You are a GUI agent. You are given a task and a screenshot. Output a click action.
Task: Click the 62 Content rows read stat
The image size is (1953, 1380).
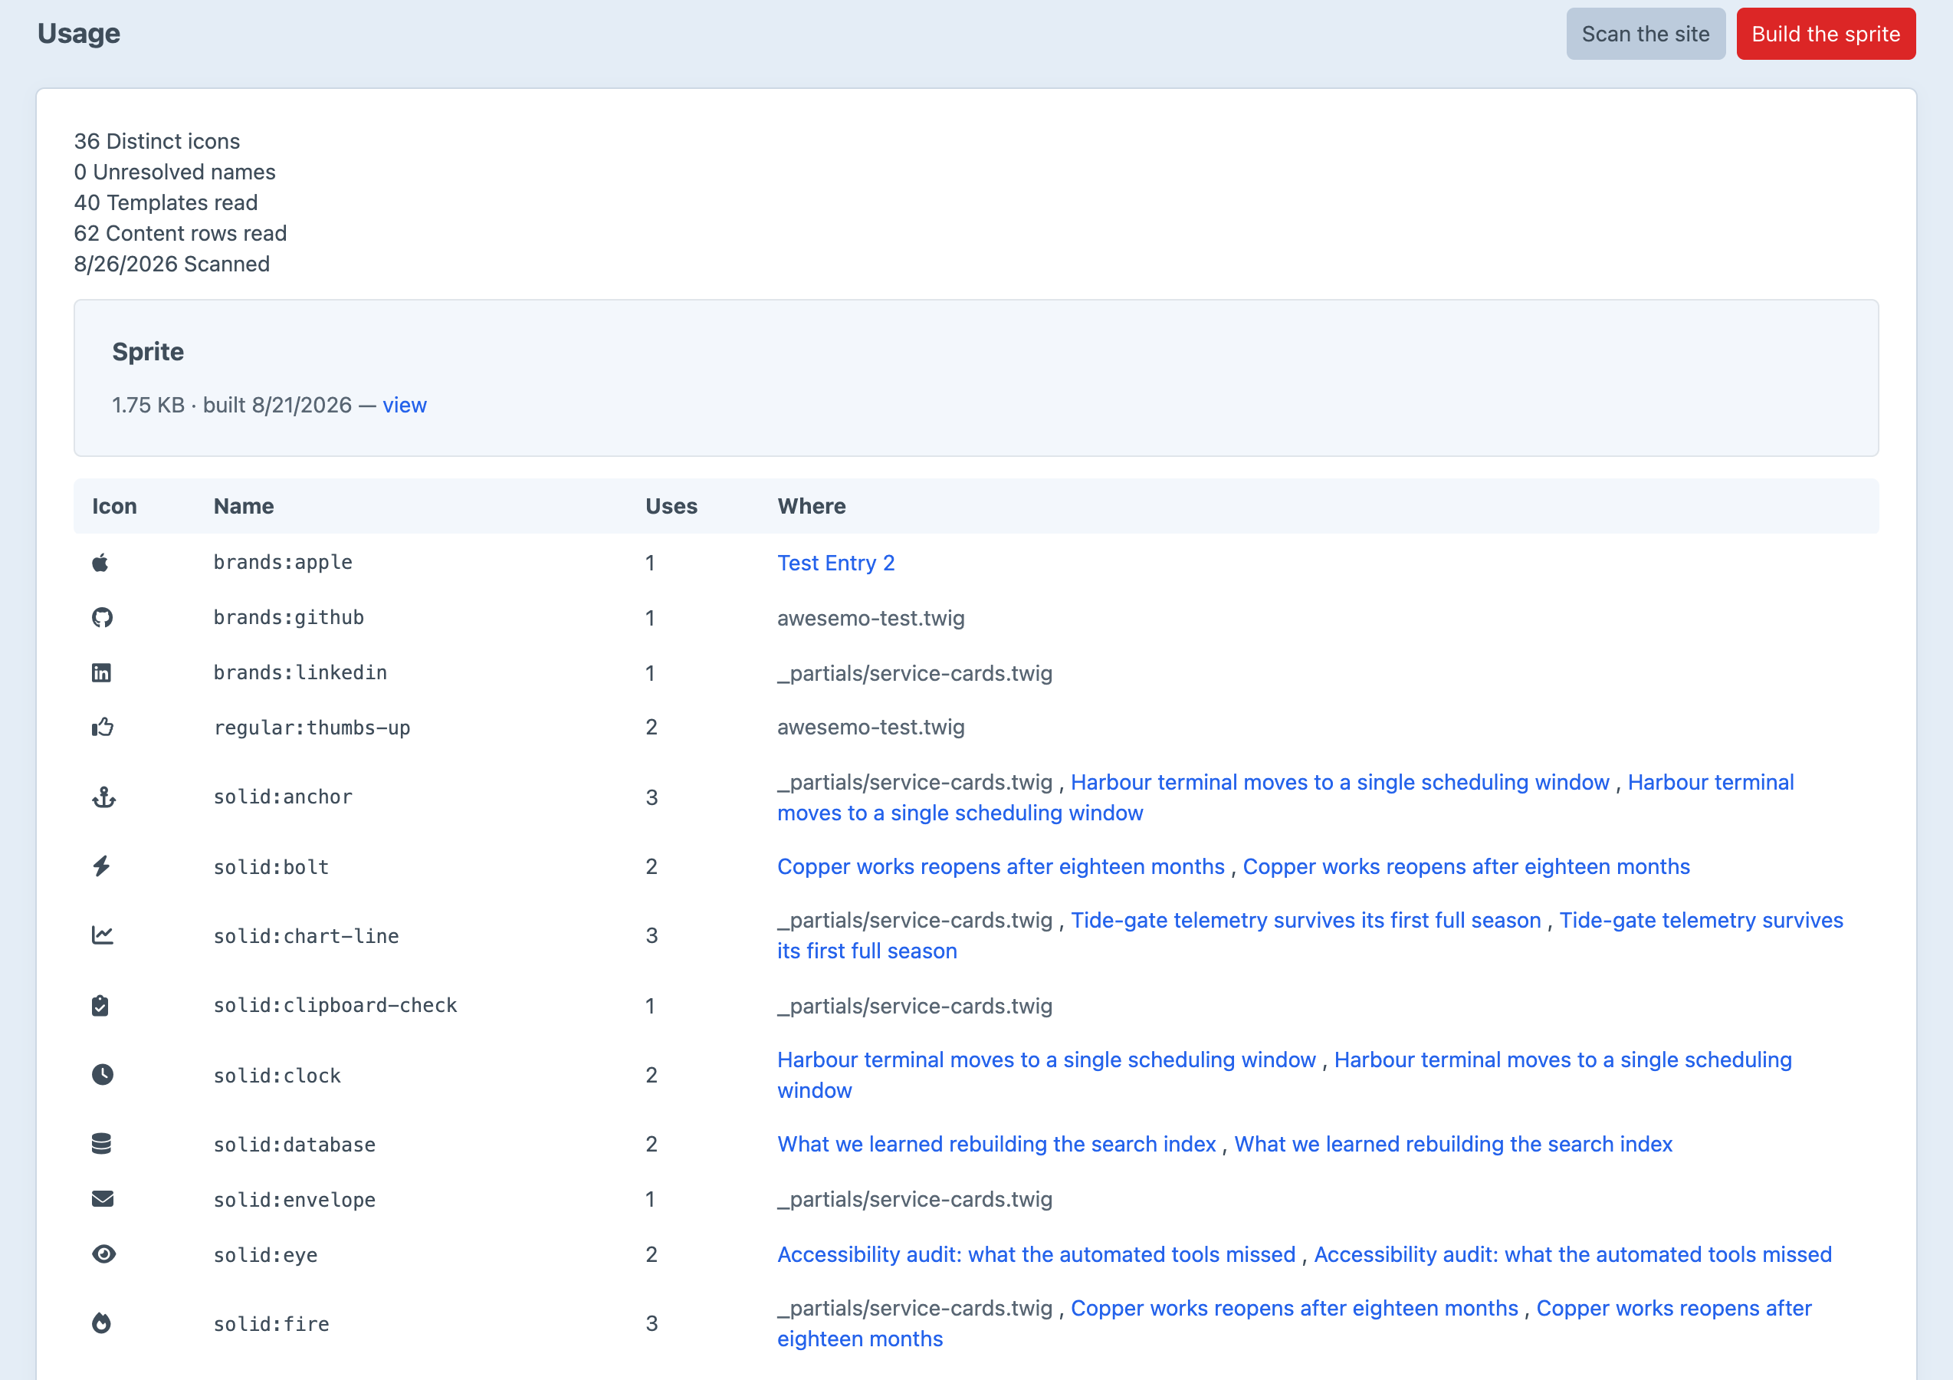(x=180, y=233)
